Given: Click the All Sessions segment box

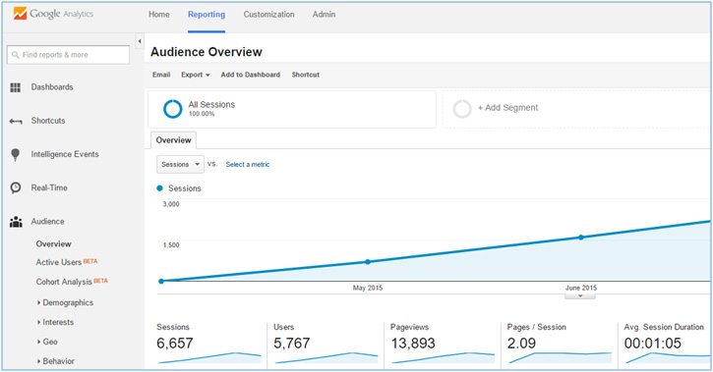Looking at the screenshot, I should (292, 109).
